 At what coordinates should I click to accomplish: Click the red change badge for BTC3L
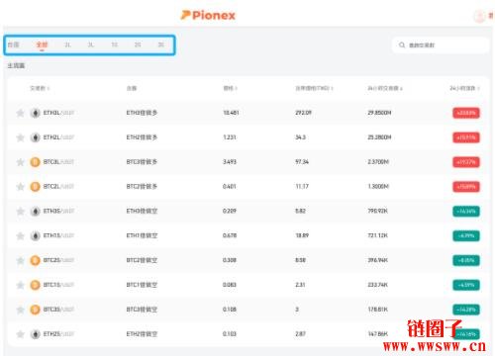tap(466, 162)
